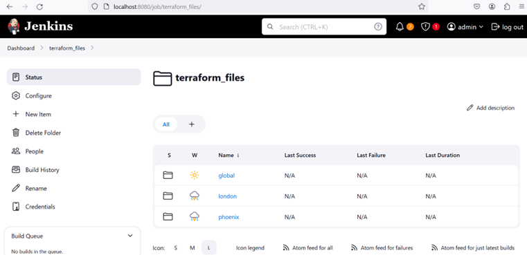Open the security shield warning icon
This screenshot has width=527, height=255.
(x=425, y=27)
